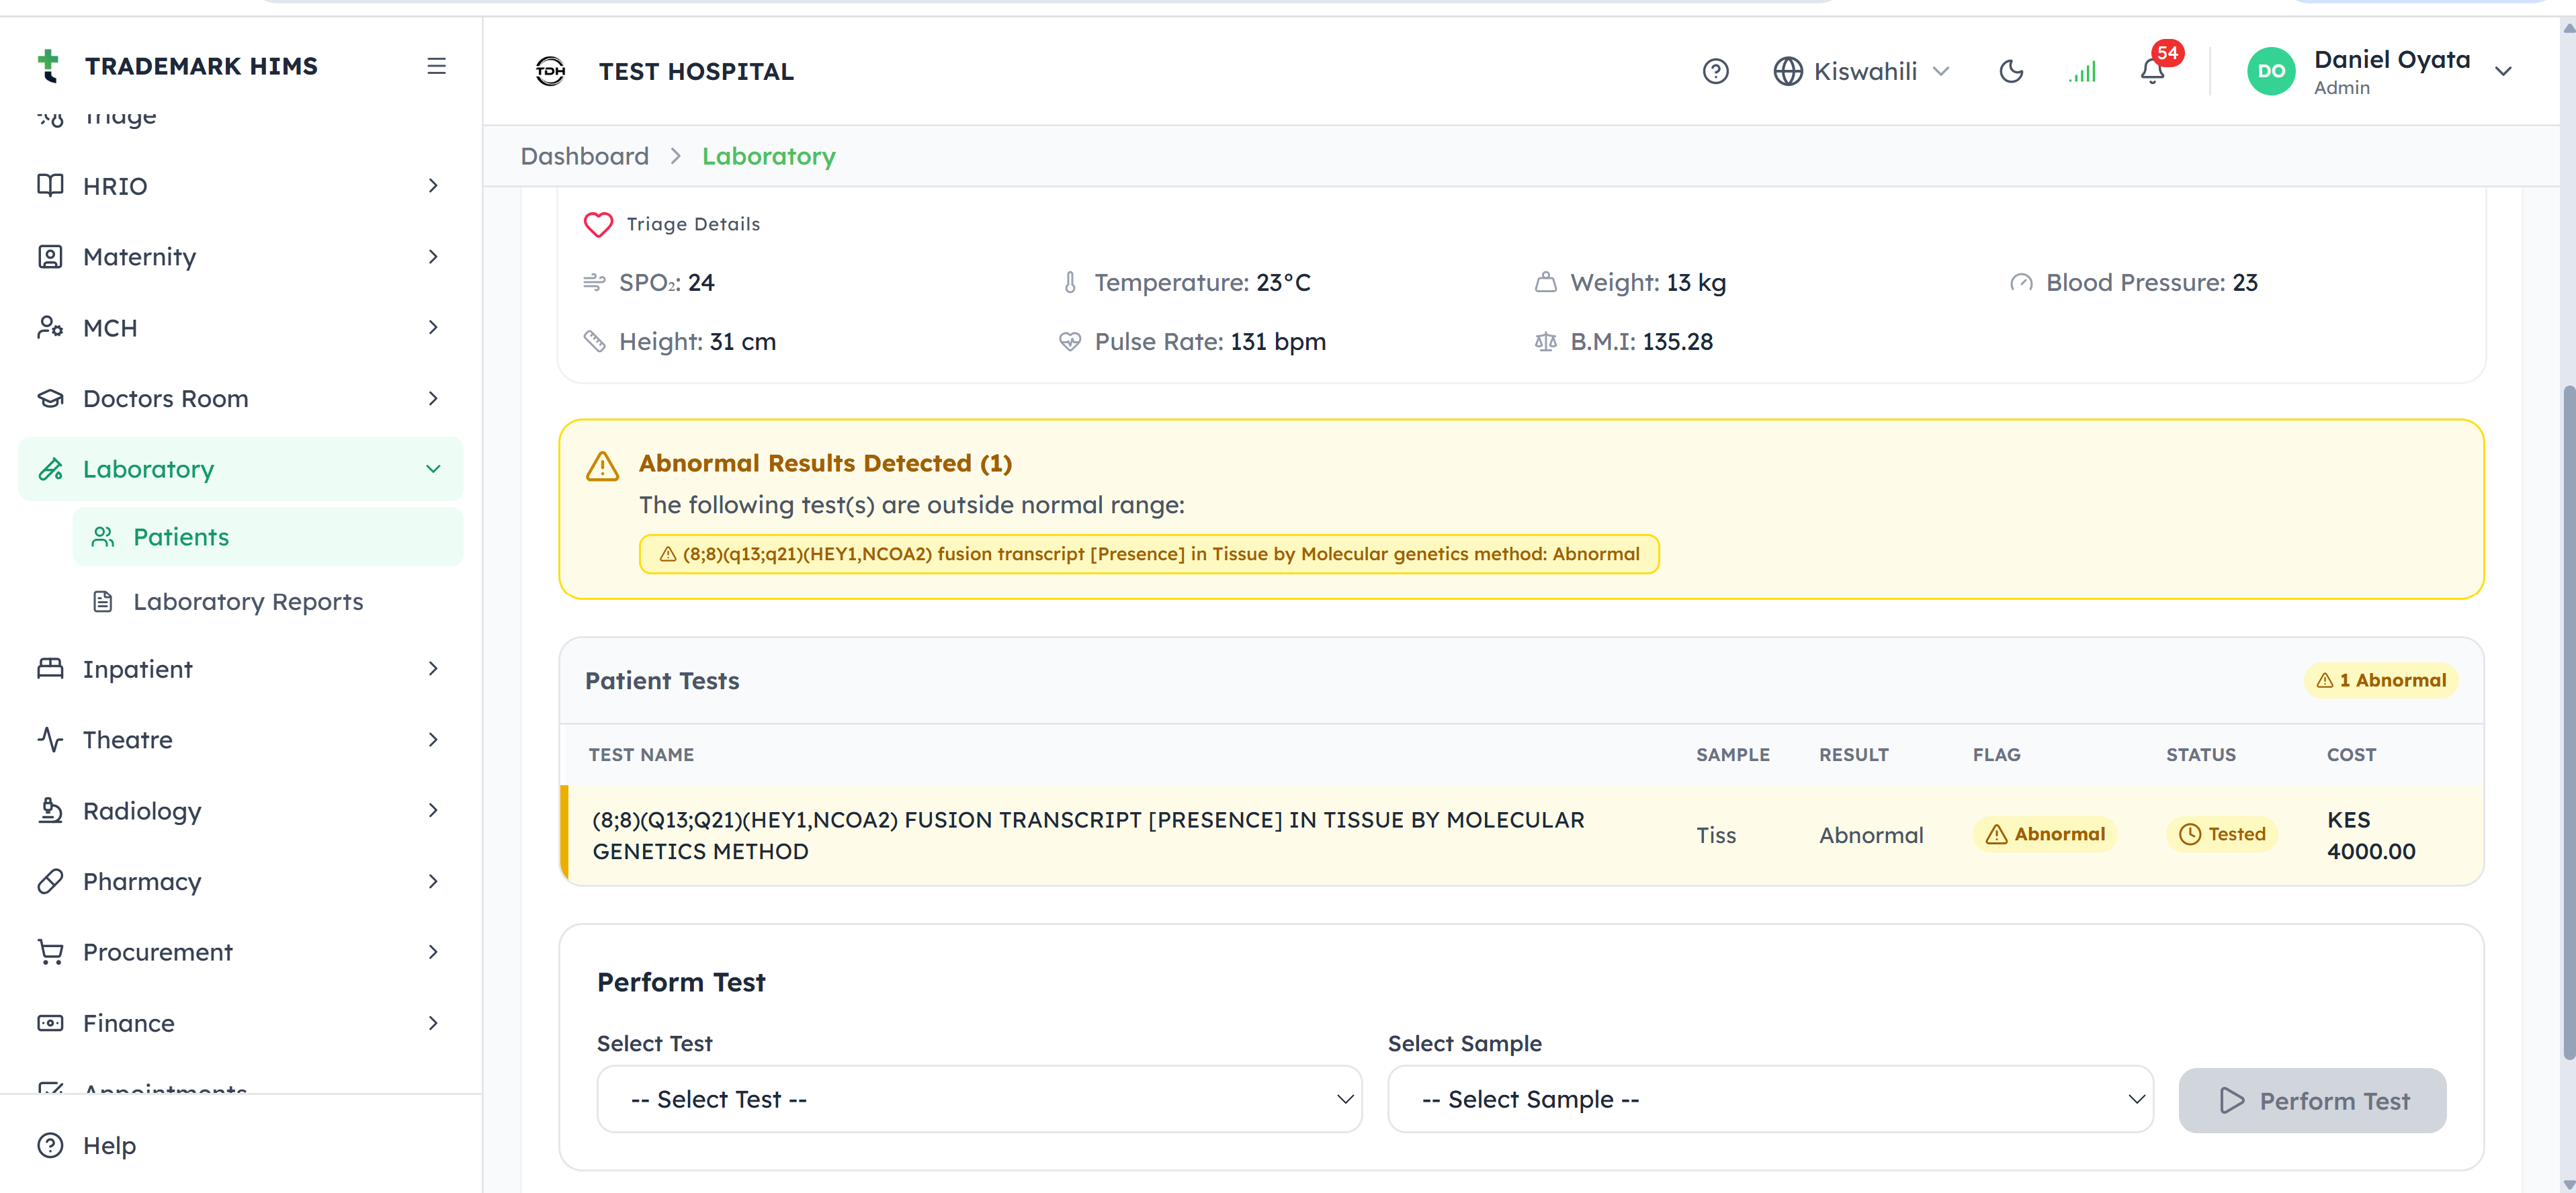
Task: Click the Procurement shopping cart icon
Action: point(50,952)
